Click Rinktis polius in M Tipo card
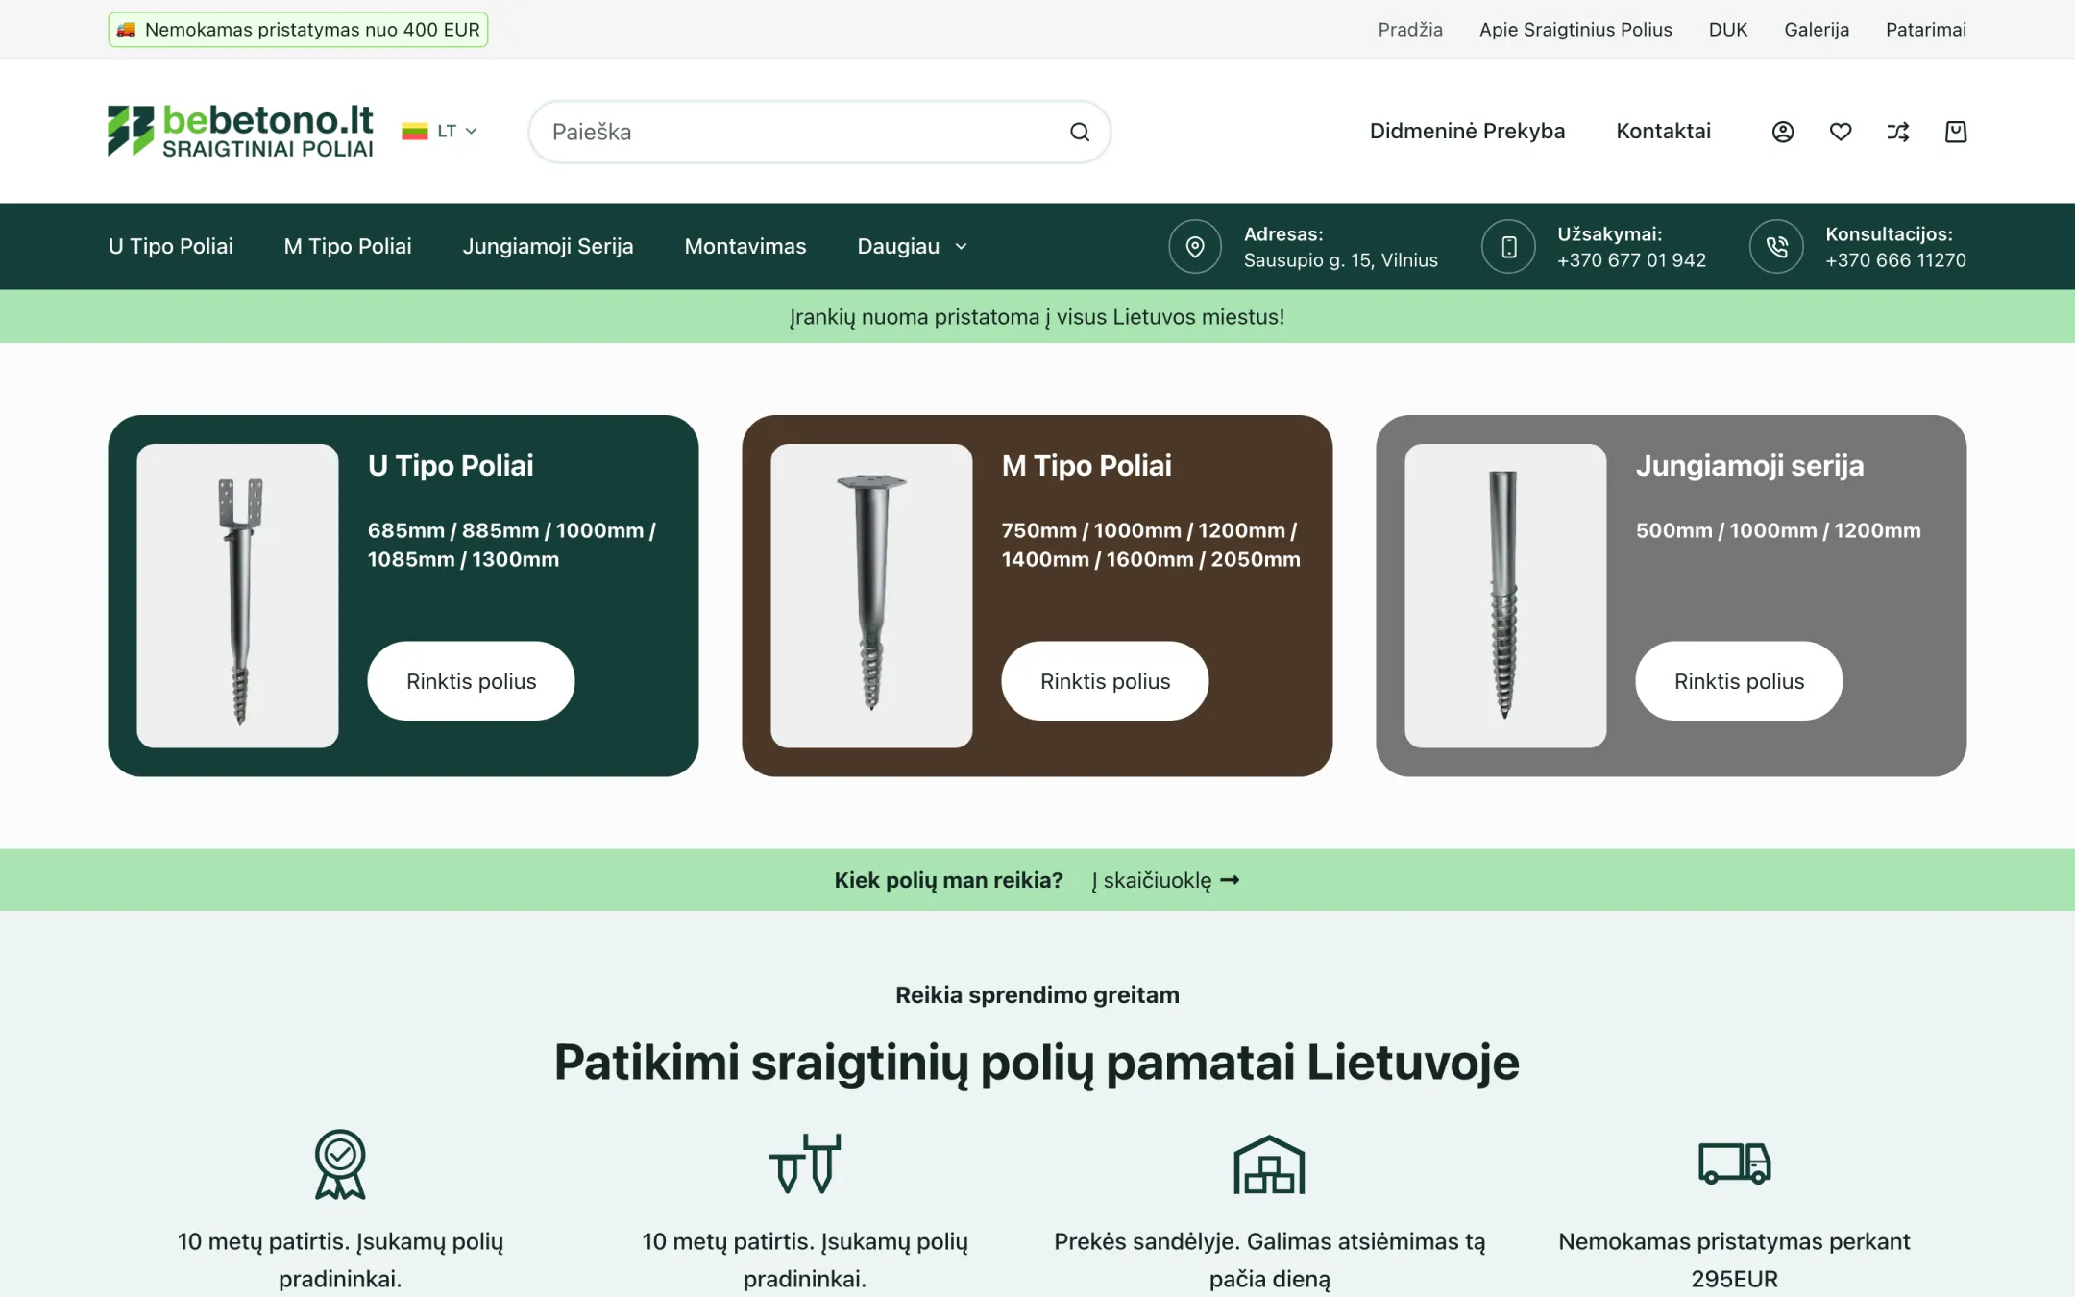This screenshot has height=1297, width=2075. (1105, 681)
